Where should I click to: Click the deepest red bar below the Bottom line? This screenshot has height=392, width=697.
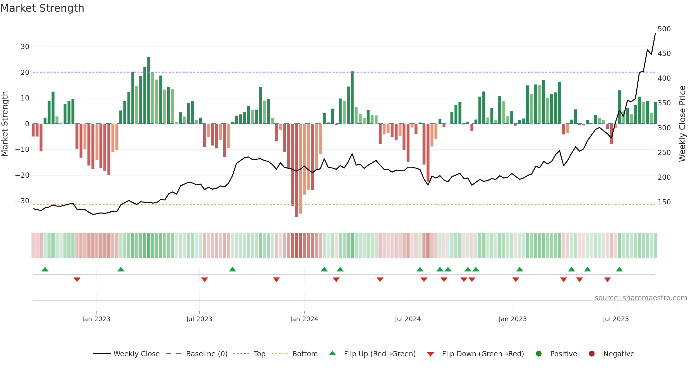point(296,170)
